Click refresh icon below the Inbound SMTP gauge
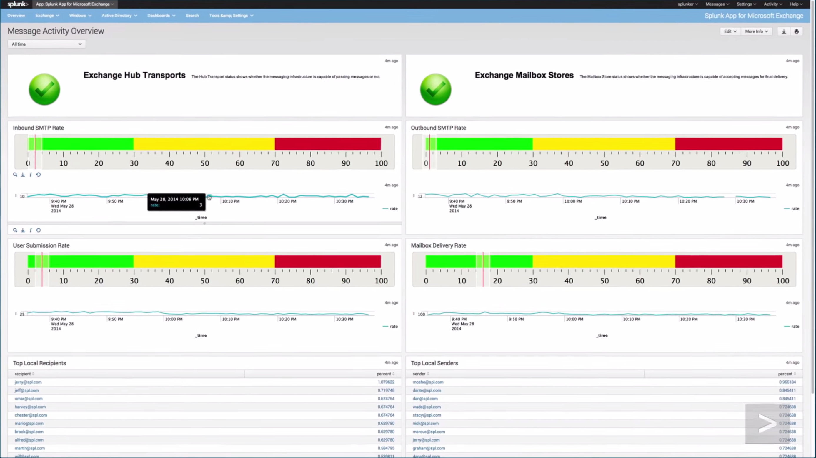 [x=38, y=174]
